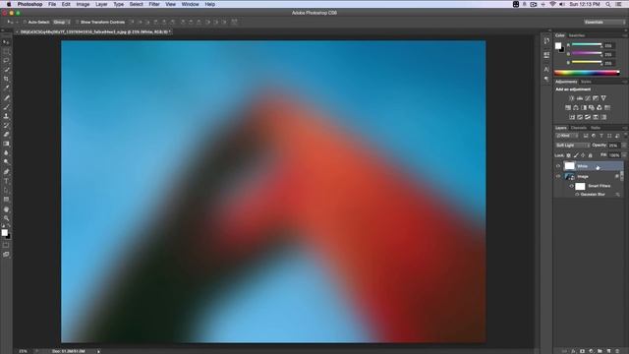The height and width of the screenshot is (354, 629).
Task: Switch to the Channels tab
Action: (x=579, y=128)
